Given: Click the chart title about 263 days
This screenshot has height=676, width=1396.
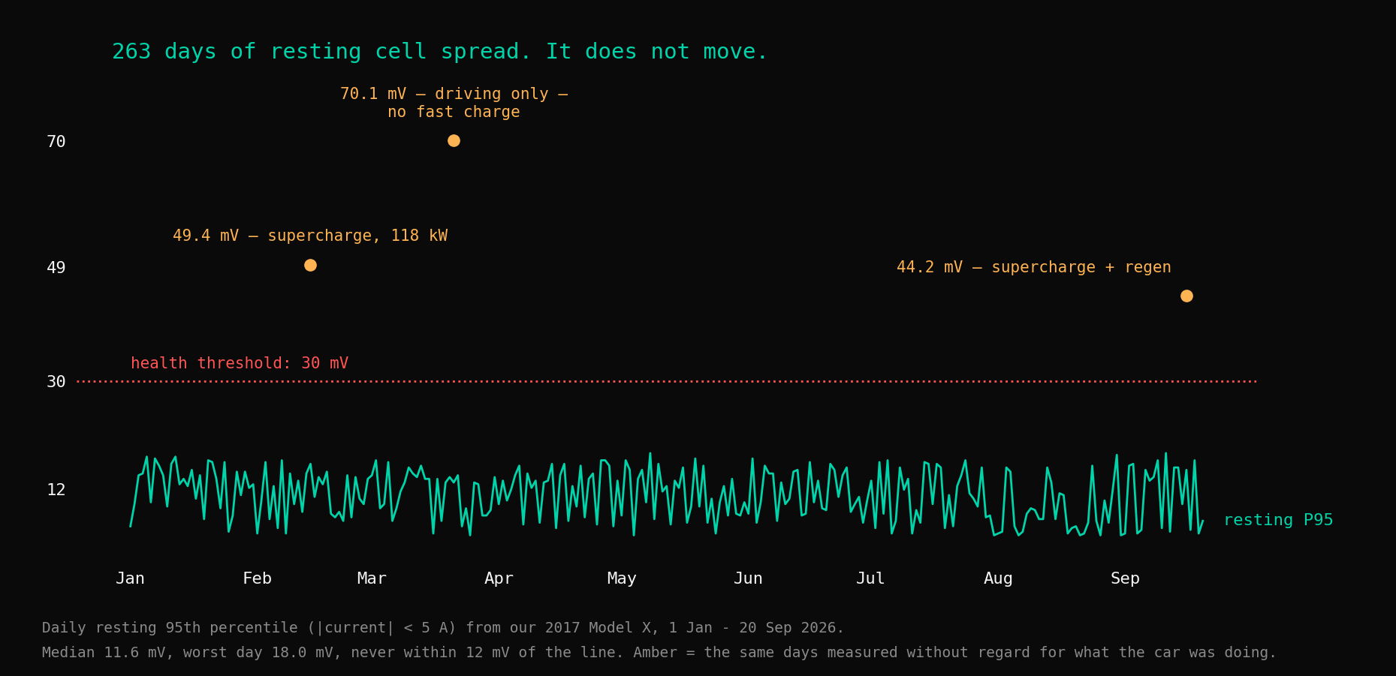Looking at the screenshot, I should click(x=439, y=52).
